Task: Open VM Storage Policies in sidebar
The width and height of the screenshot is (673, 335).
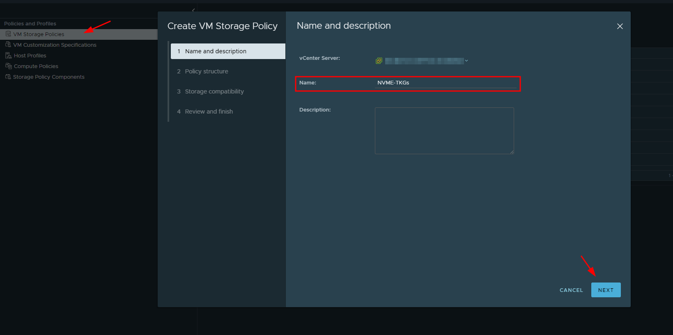Action: click(x=39, y=34)
